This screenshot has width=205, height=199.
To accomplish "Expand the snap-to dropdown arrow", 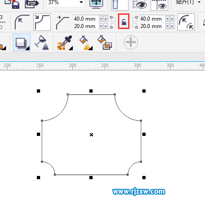I will click(x=199, y=2).
